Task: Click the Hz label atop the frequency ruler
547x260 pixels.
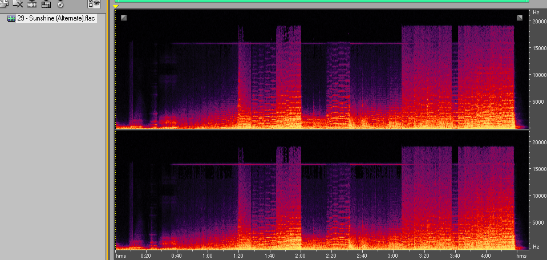Action: pyautogui.click(x=536, y=12)
